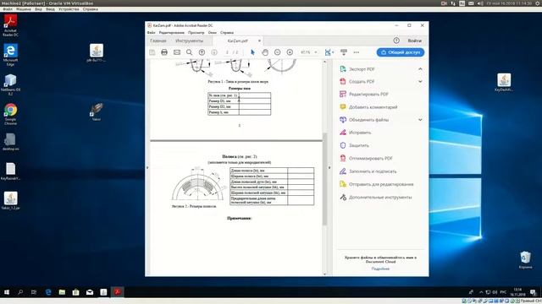Select NetBeans IDE desktop shortcut
542x304 pixels.
coord(10,84)
